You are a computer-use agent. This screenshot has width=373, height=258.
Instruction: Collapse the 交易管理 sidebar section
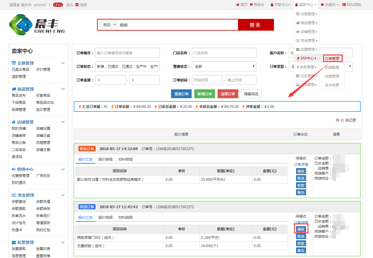(63, 63)
